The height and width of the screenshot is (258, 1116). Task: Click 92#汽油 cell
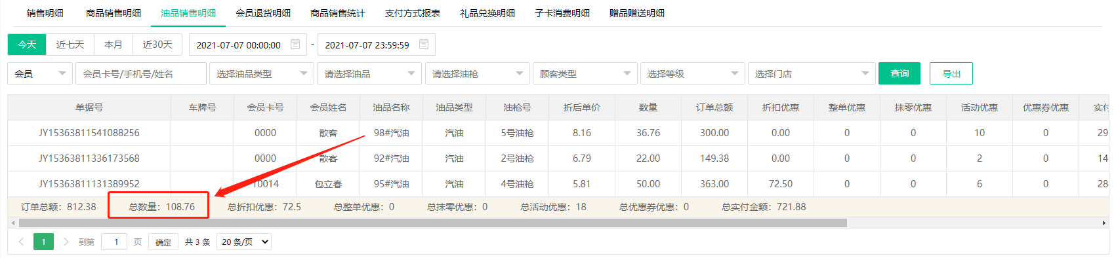[x=392, y=158]
